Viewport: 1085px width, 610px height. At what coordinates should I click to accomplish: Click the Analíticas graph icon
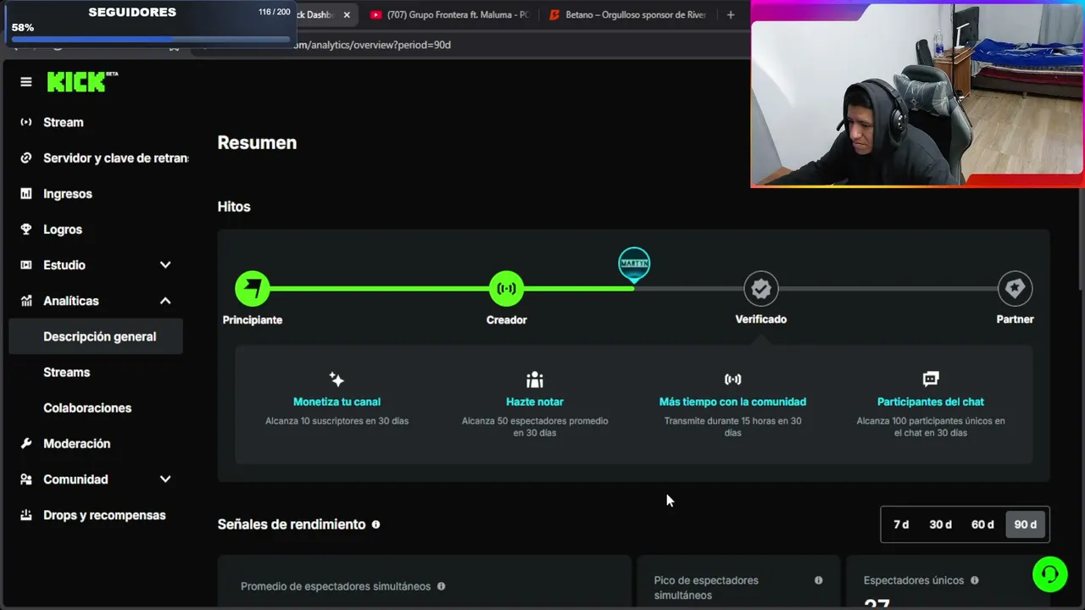coord(26,301)
